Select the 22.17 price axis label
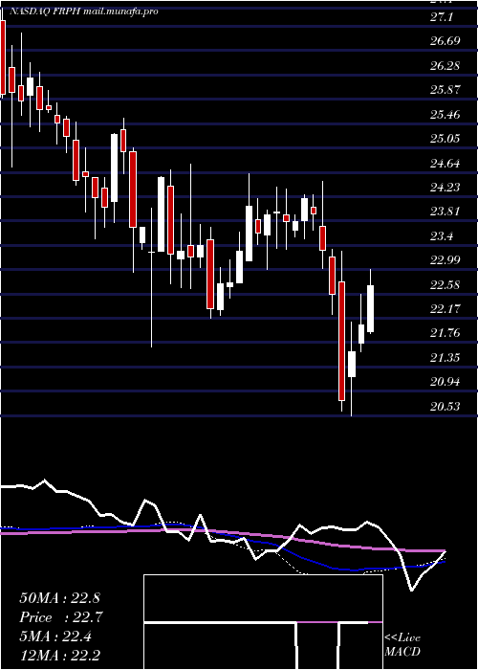This screenshot has height=670, width=478. tap(445, 308)
